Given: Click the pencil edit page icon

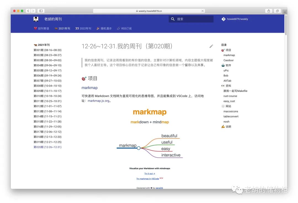Looking at the screenshot, I should tap(211, 46).
